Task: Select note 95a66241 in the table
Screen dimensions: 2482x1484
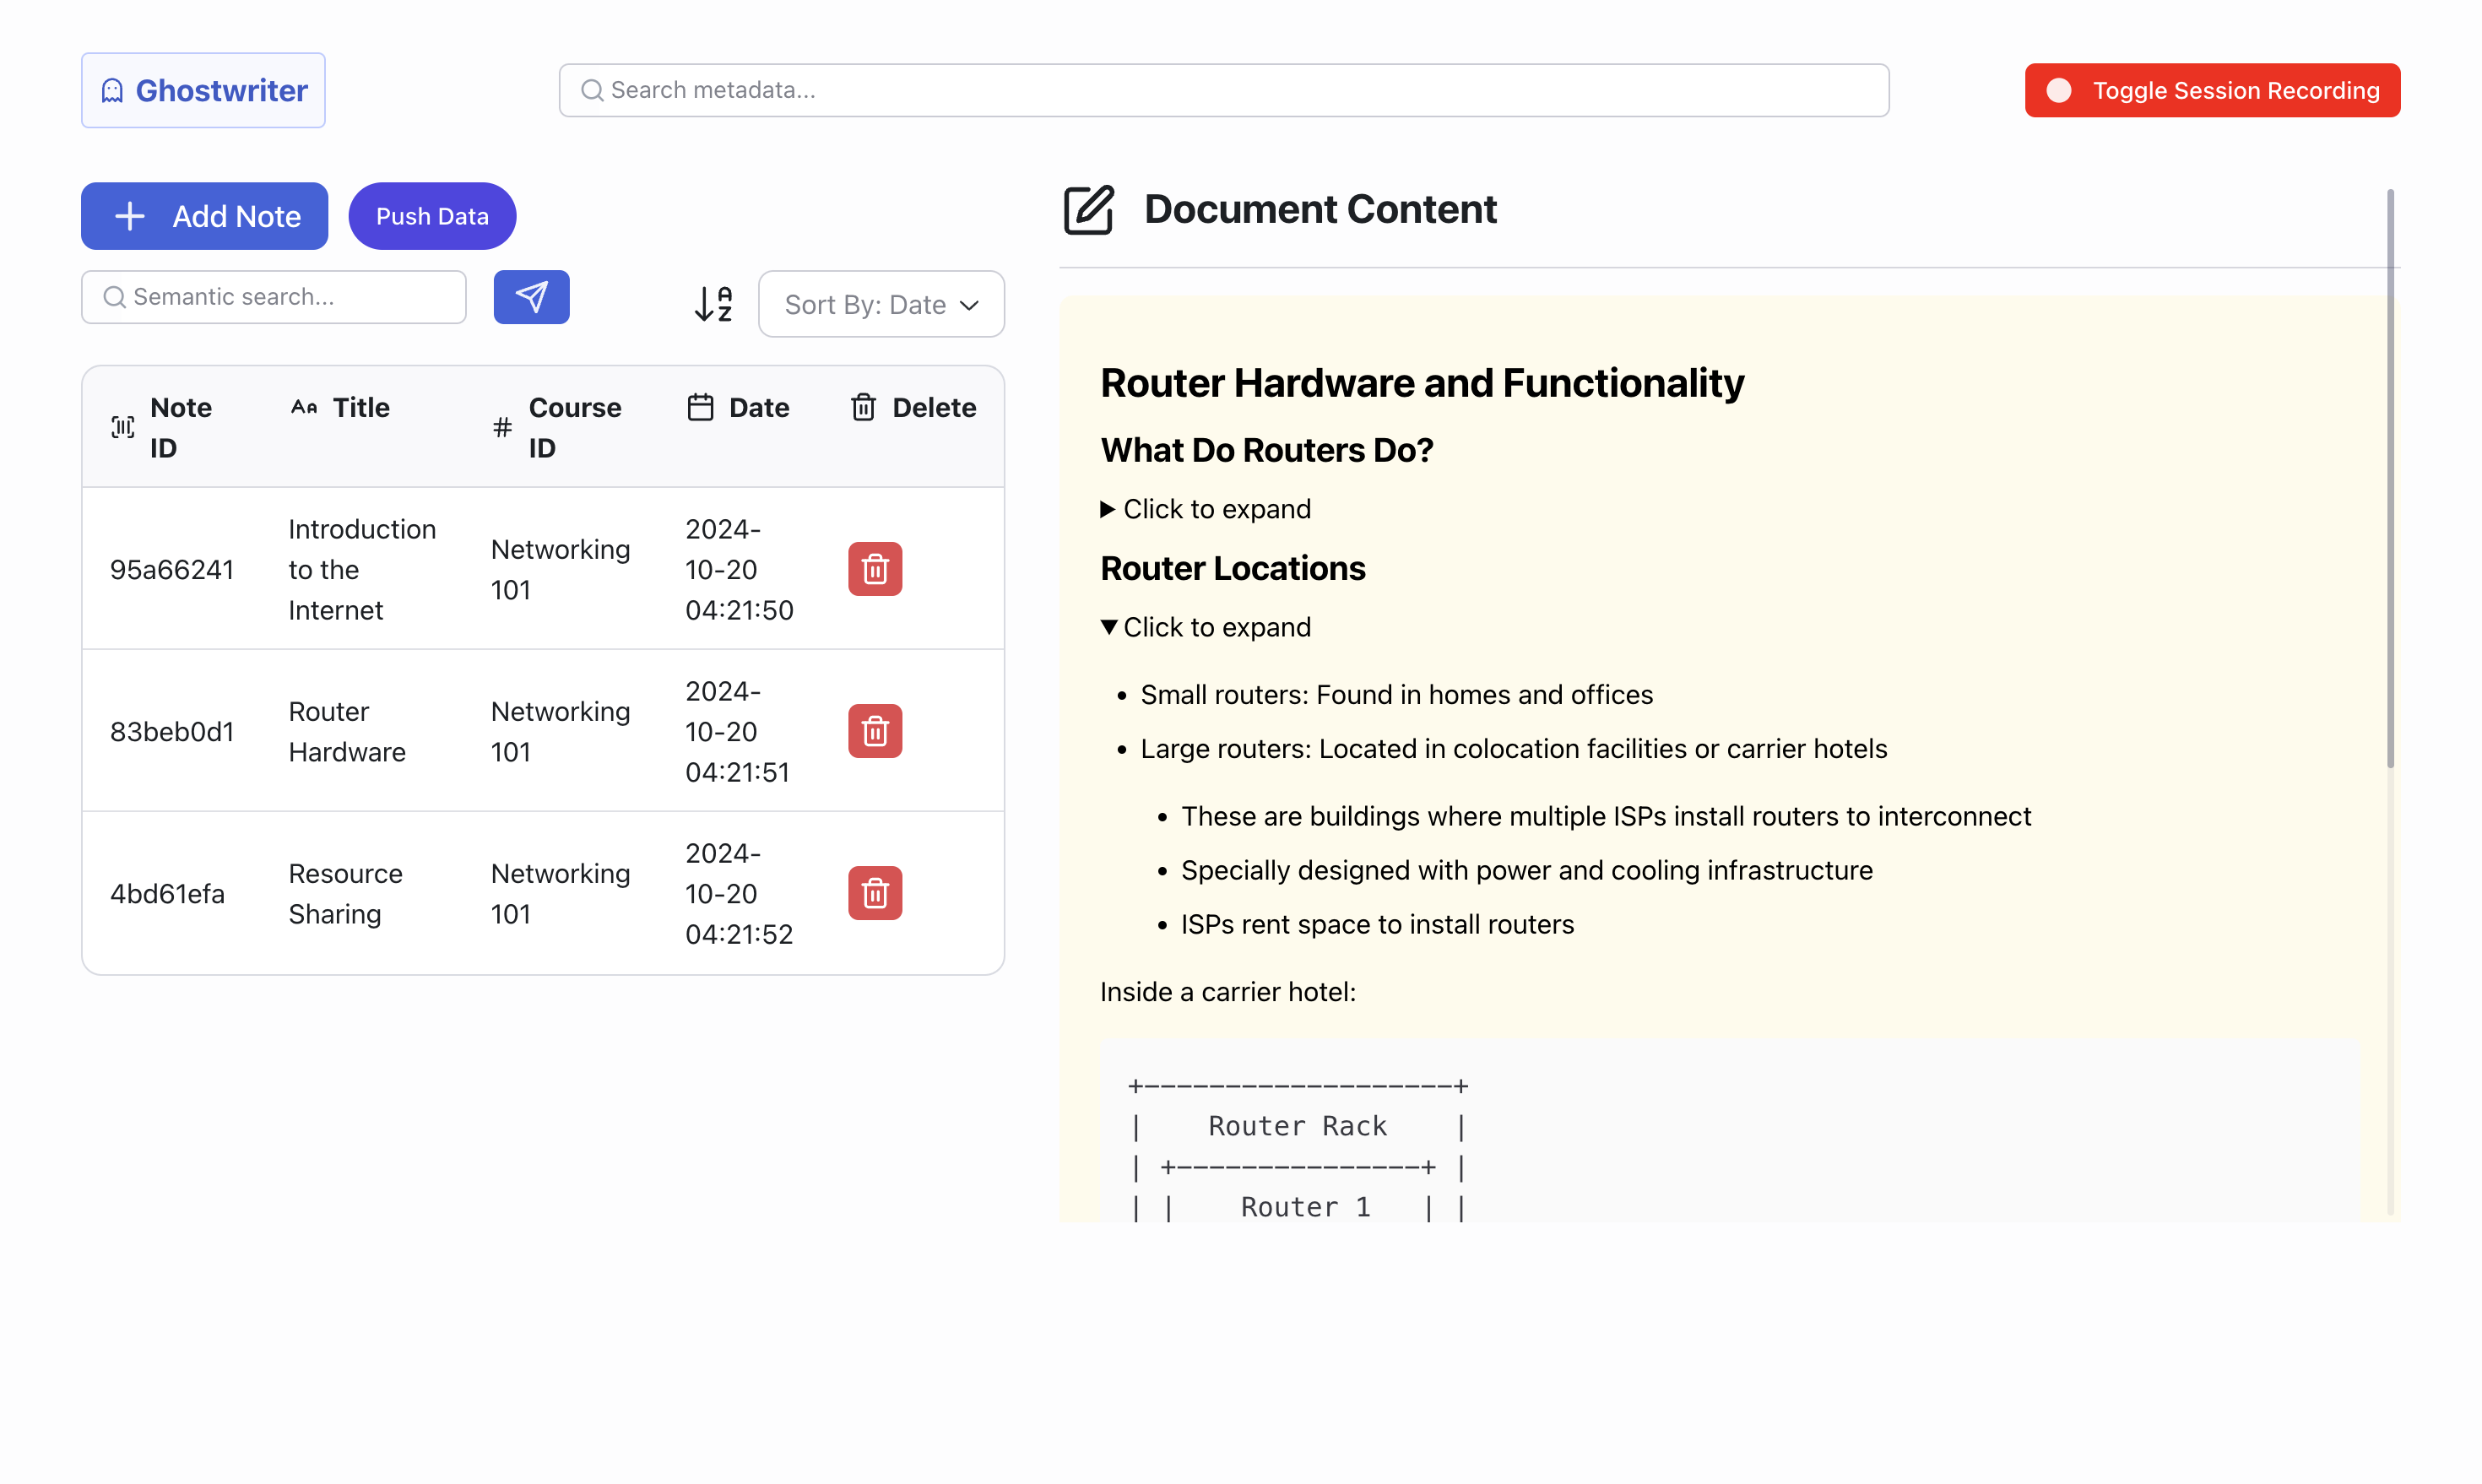Action: (x=172, y=569)
